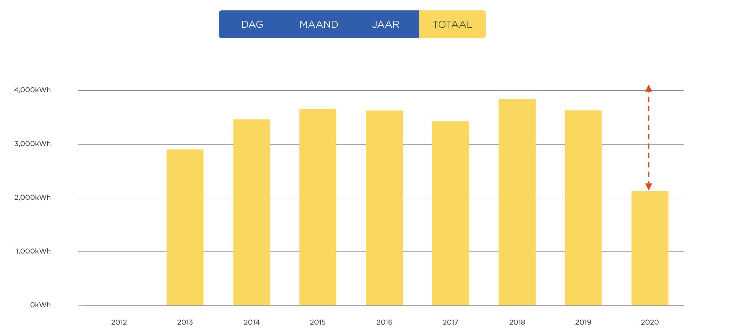This screenshot has height=335, width=738.
Task: Click the 3,000kWh axis label
Action: (32, 144)
